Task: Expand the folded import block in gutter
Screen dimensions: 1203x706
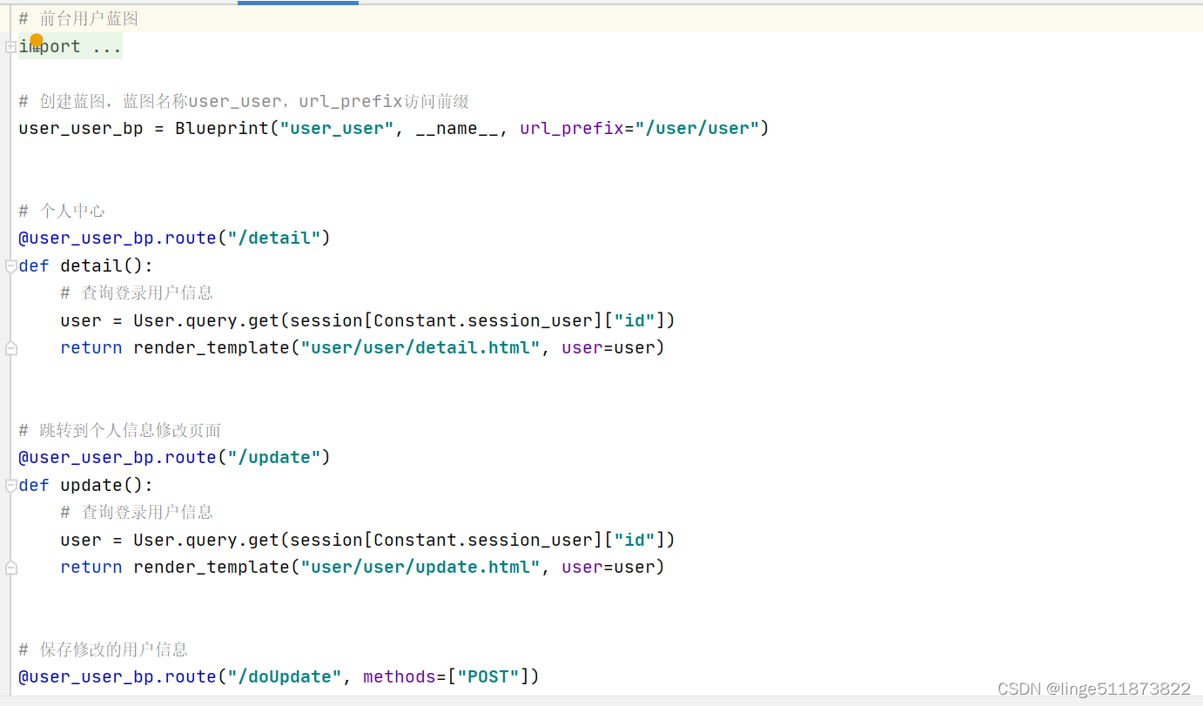Action: point(10,47)
